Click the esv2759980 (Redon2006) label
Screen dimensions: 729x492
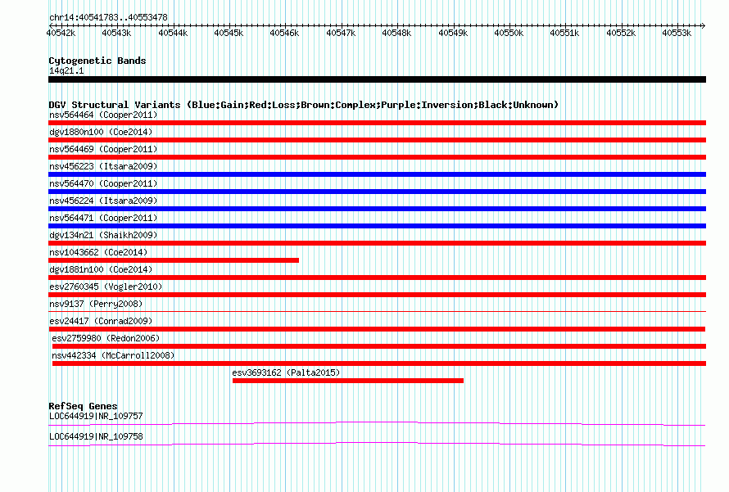point(106,338)
